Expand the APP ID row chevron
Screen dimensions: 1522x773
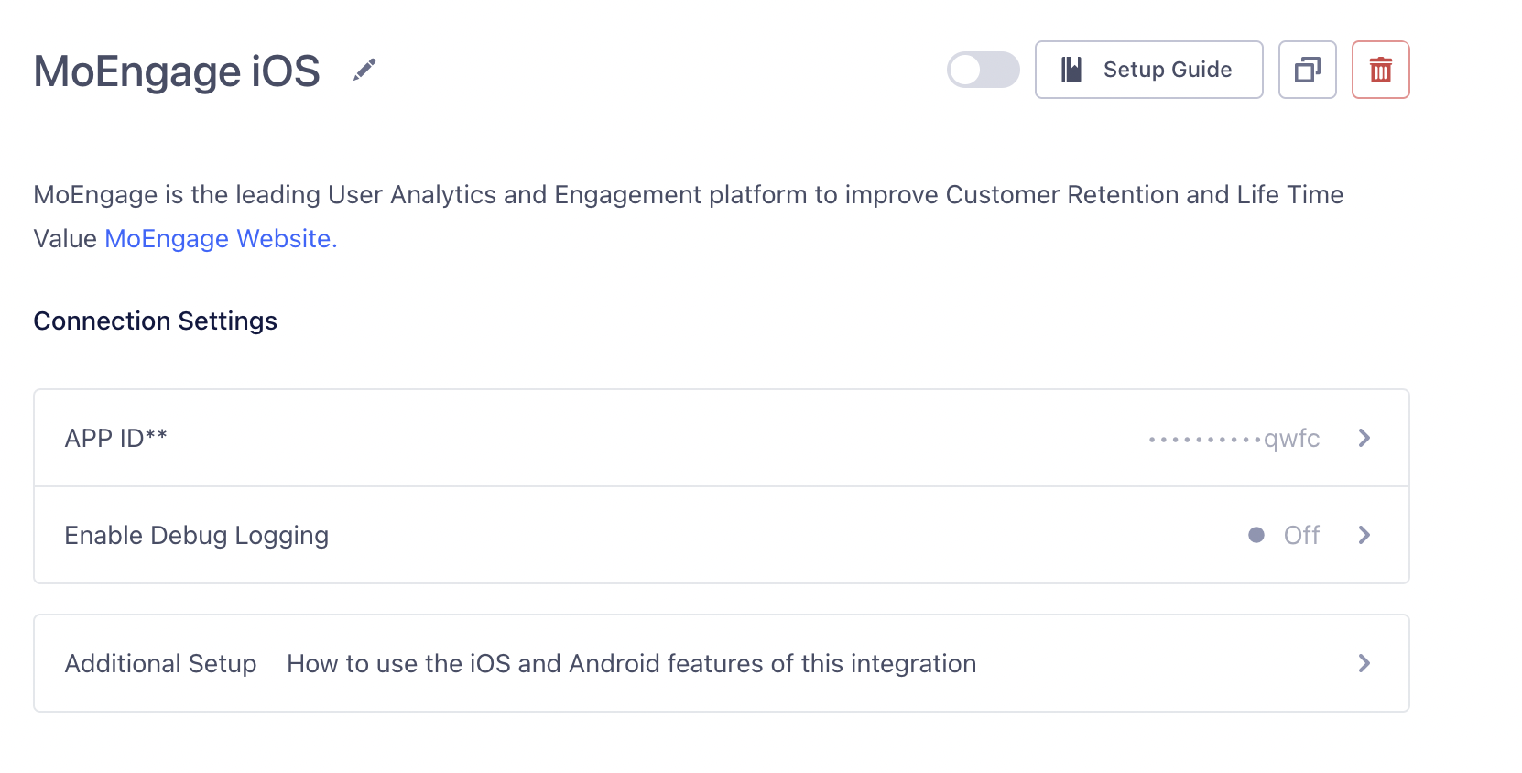tap(1364, 438)
